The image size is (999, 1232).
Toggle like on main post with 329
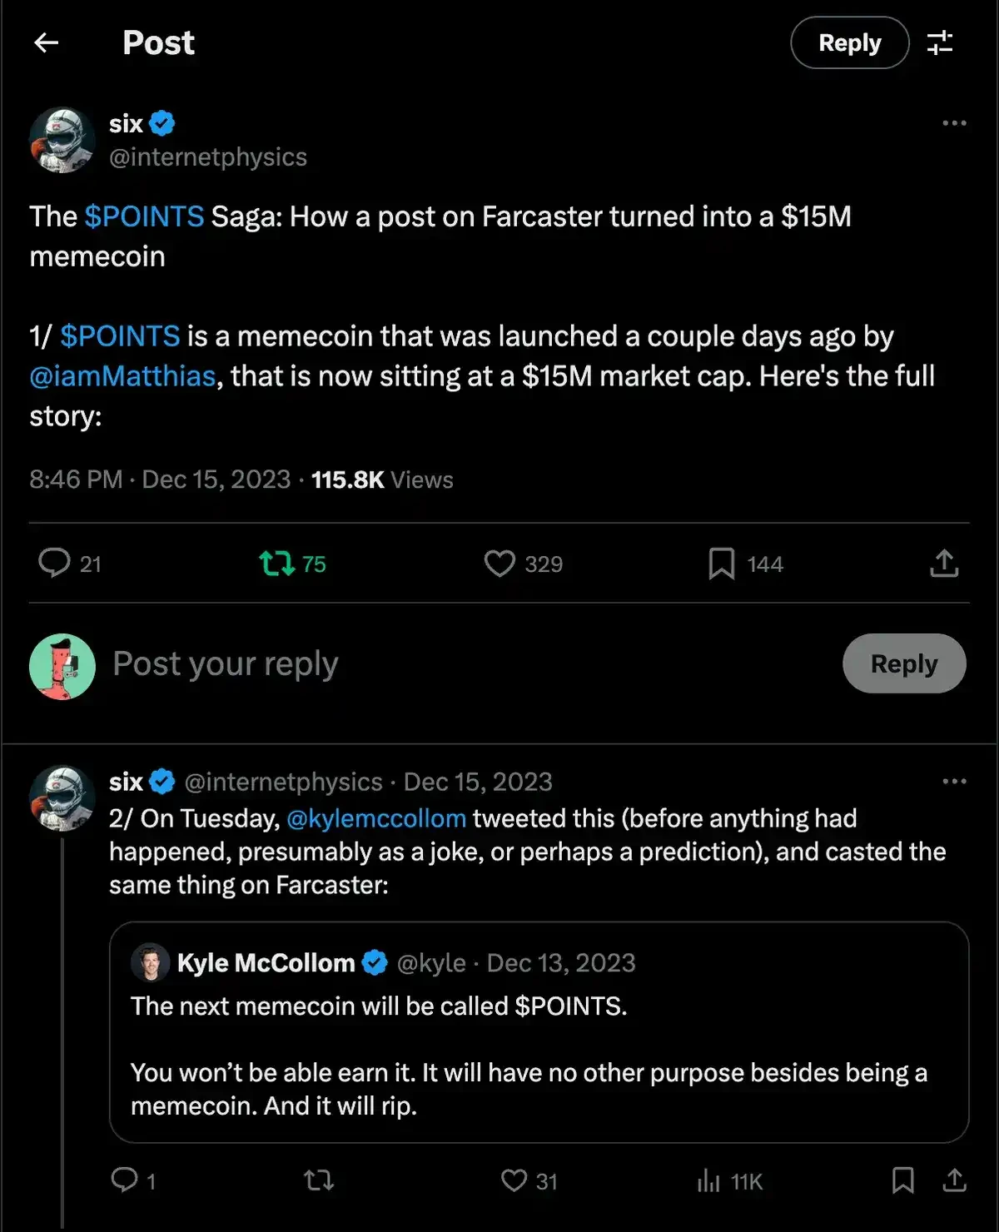499,564
